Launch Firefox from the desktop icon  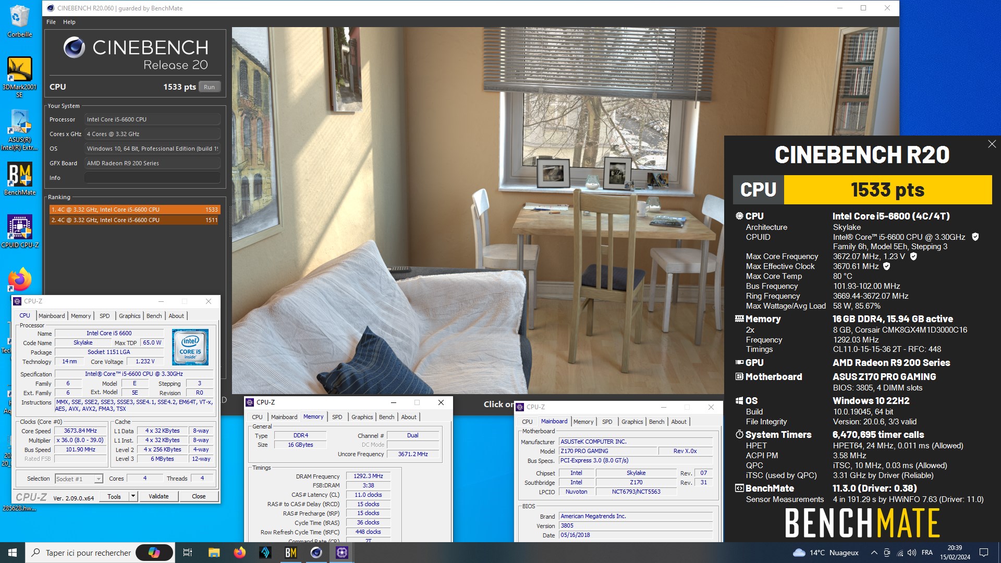(x=19, y=280)
